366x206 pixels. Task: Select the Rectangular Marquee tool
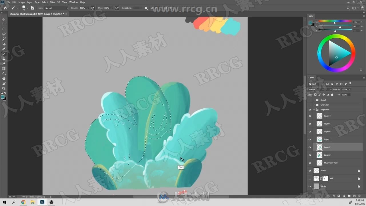click(4, 24)
